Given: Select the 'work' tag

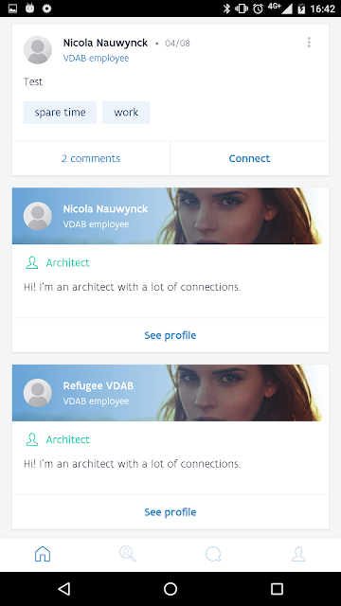Looking at the screenshot, I should click(126, 113).
